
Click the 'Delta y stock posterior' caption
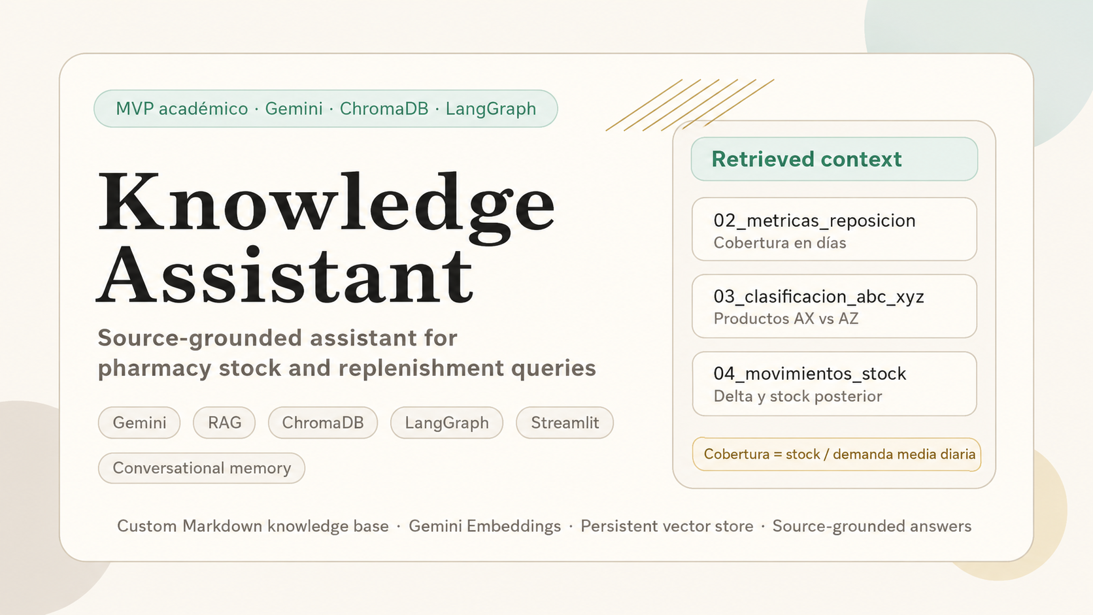point(798,397)
